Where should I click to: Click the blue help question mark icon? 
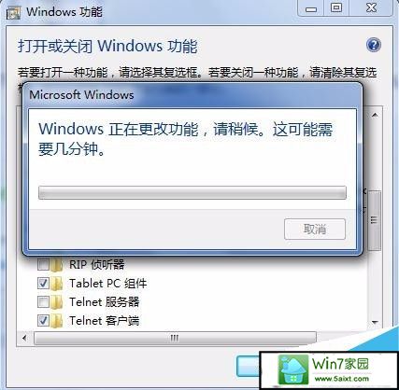pos(374,45)
